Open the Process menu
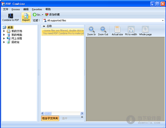166x128 pixels. pyautogui.click(x=15, y=9)
